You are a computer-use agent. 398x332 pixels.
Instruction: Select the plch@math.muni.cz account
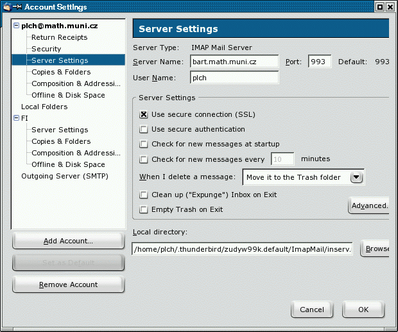pyautogui.click(x=60, y=26)
